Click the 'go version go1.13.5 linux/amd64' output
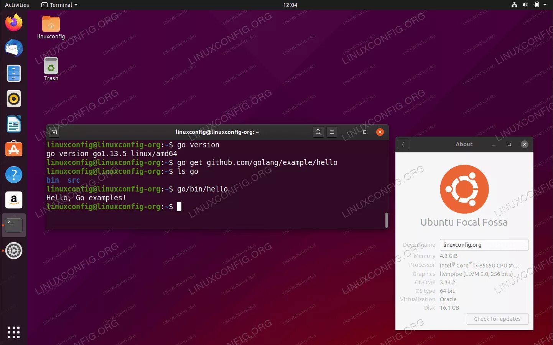This screenshot has width=553, height=345. [112, 154]
